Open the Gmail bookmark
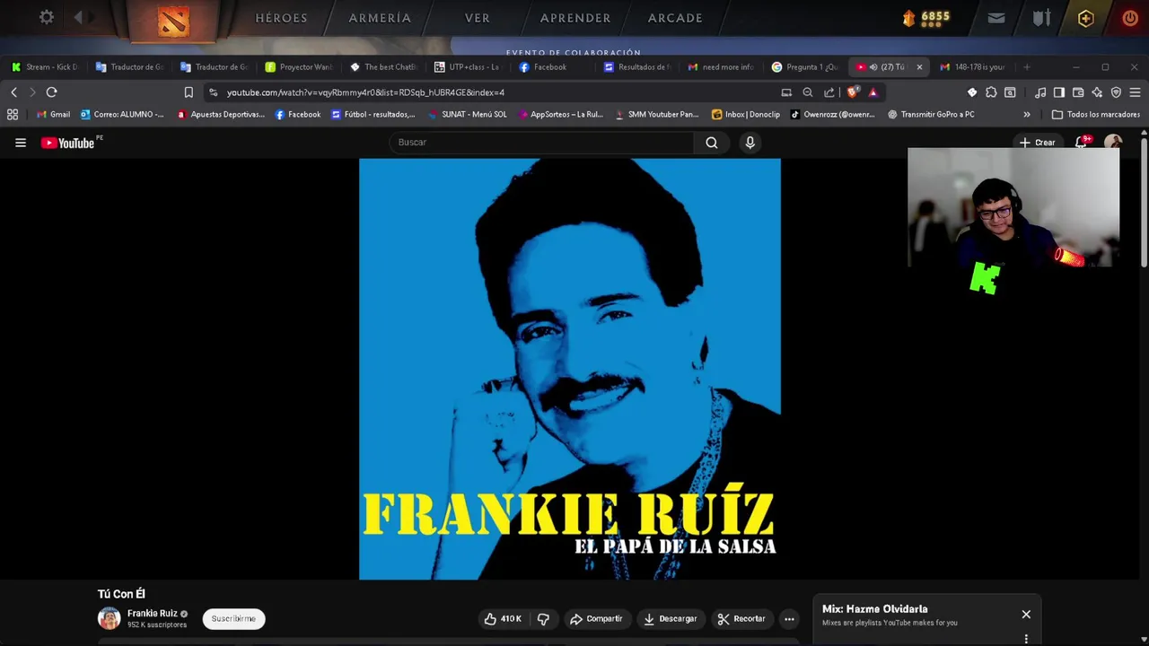 point(53,114)
